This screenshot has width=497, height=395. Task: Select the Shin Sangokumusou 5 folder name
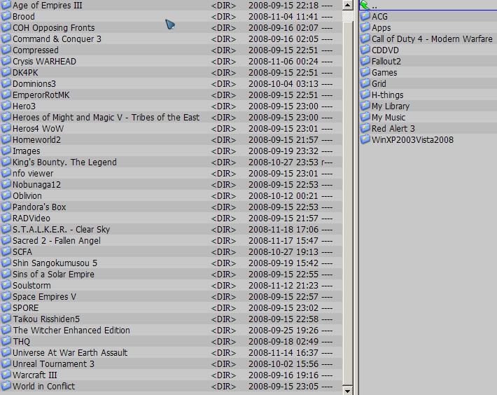tap(55, 263)
